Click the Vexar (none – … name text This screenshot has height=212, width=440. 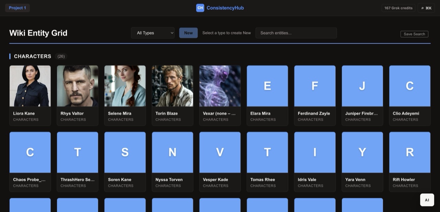[x=219, y=113]
